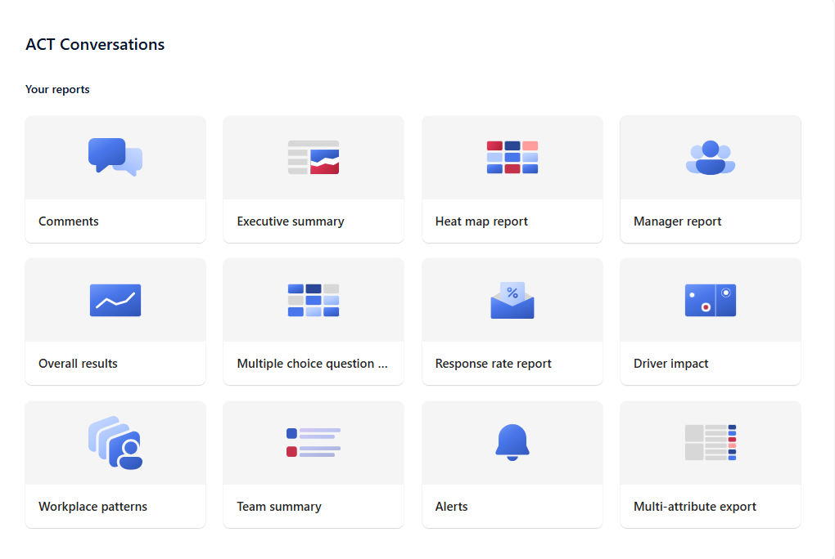Viewport: 835px width, 559px height.
Task: Click the Team summary list icon
Action: pos(313,443)
